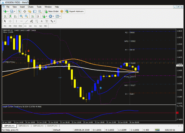Screen dimensions: 185x133
Task: Select the Crosshair tool
Action: [x=10, y=21]
